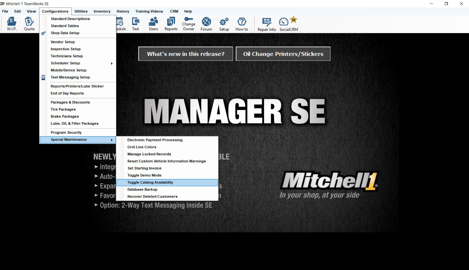Open the Users management screen
Image resolution: width=469 pixels, height=270 pixels.
[153, 24]
